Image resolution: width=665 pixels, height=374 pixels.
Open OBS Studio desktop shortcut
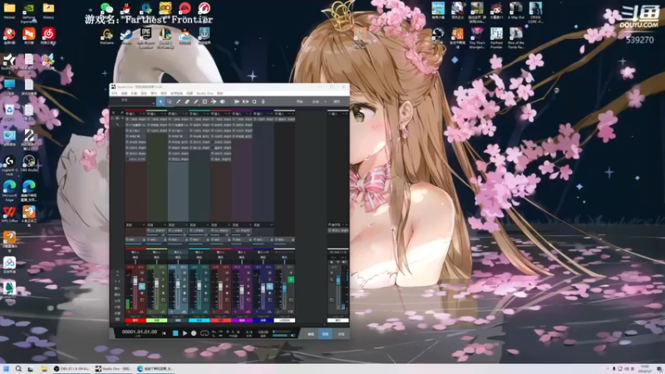(29, 163)
